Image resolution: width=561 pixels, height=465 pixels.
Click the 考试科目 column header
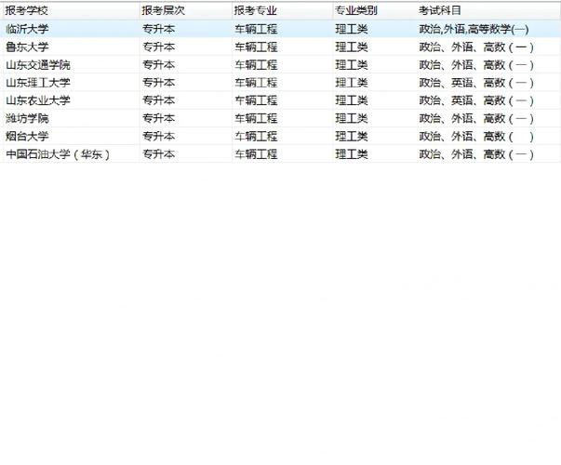[x=488, y=11]
